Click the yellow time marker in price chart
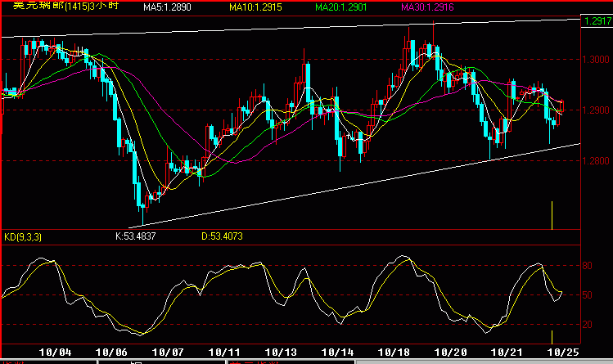The height and width of the screenshot is (364, 613). [x=552, y=215]
